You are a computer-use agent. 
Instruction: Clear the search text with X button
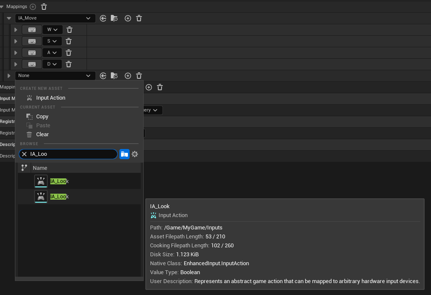pyautogui.click(x=24, y=154)
